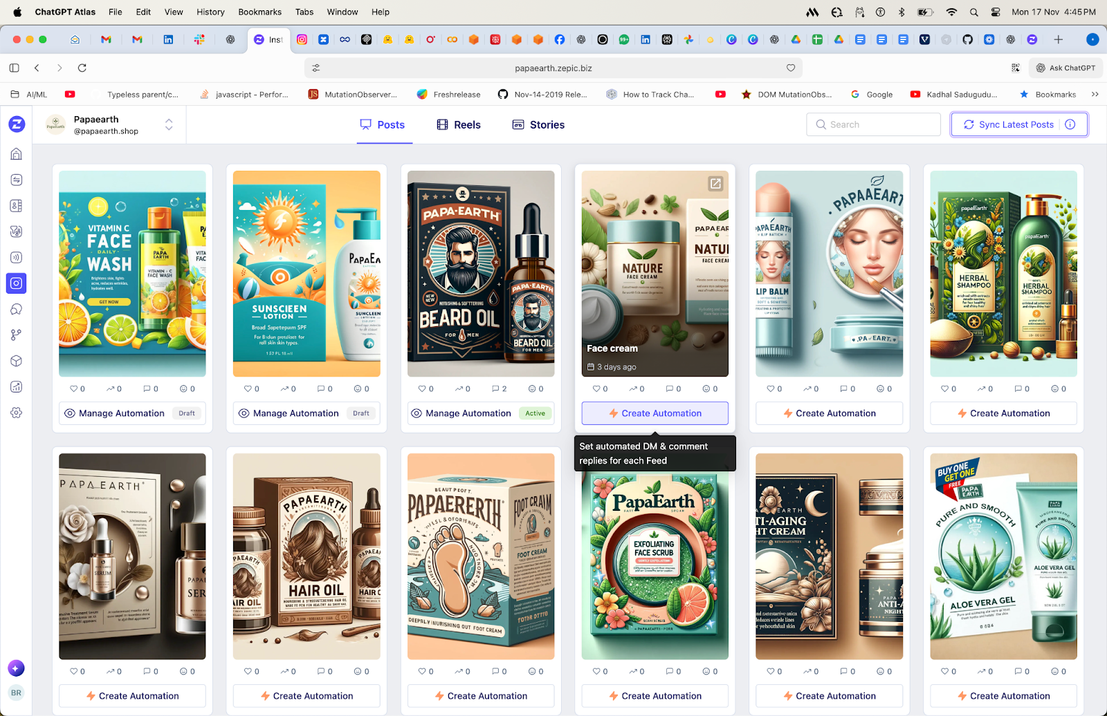
Task: Switch to the Slack browser tab
Action: click(x=199, y=39)
